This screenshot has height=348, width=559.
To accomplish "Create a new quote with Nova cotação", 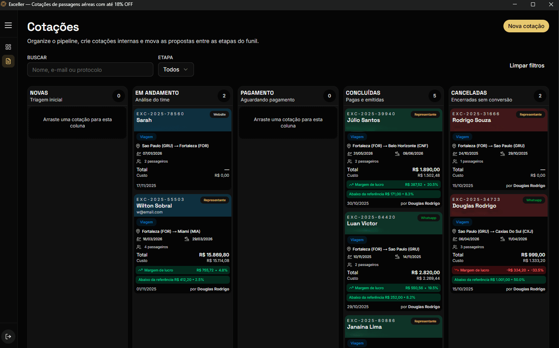I will coord(526,26).
